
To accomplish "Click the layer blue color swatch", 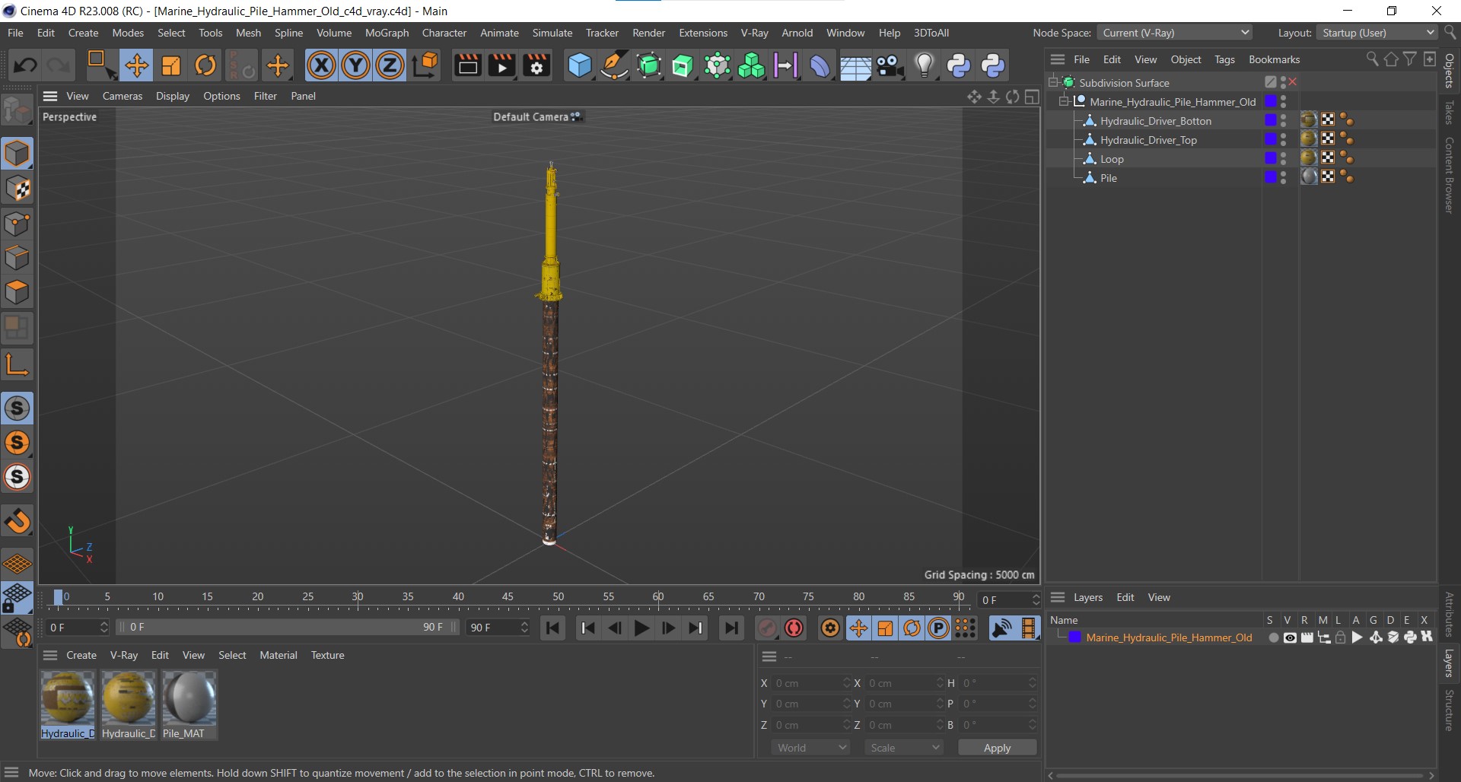I will (x=1075, y=637).
